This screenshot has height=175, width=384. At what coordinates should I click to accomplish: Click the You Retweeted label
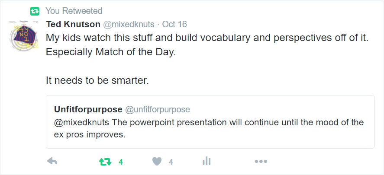pos(74,11)
